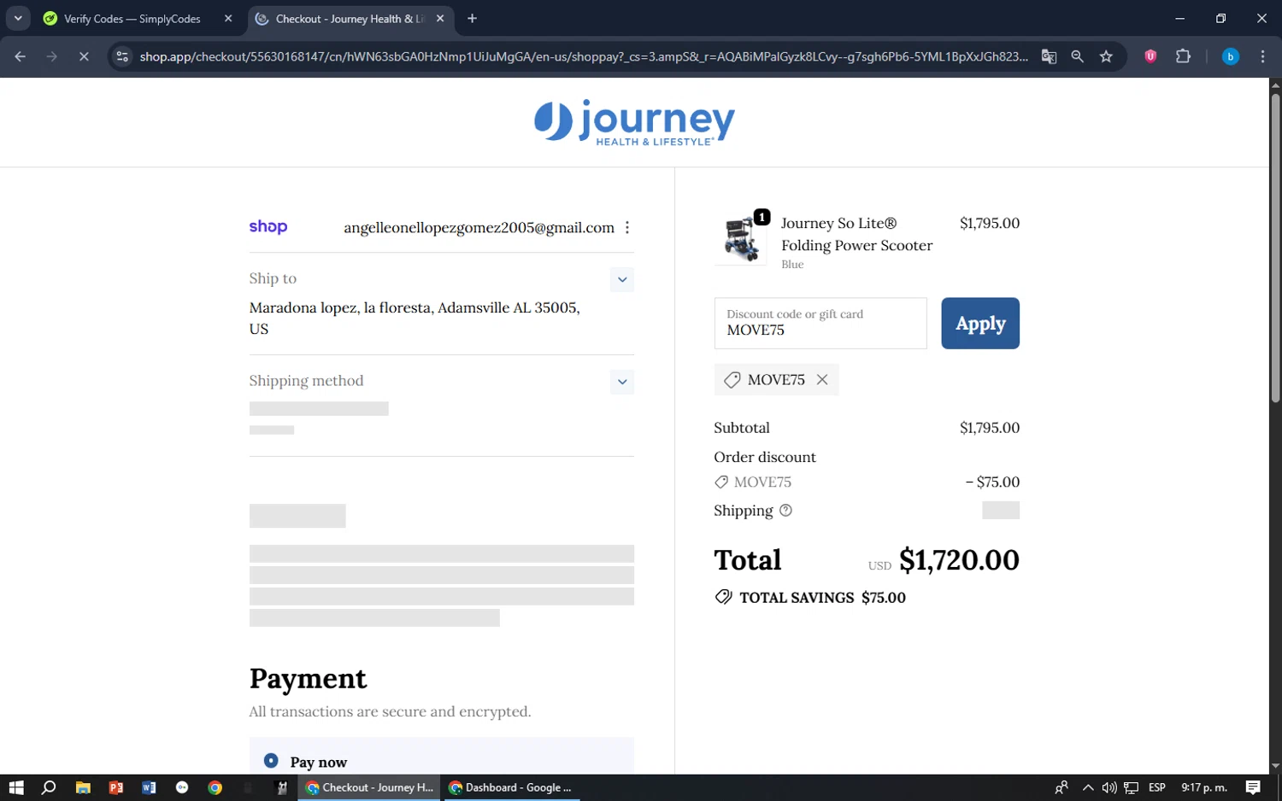Select the Pay now radio option
The width and height of the screenshot is (1282, 801).
271,760
